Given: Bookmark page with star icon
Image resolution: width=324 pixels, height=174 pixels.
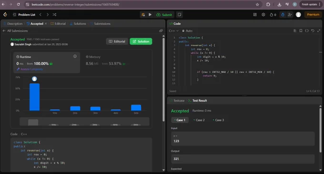Looking at the screenshot, I should pos(257,5).
